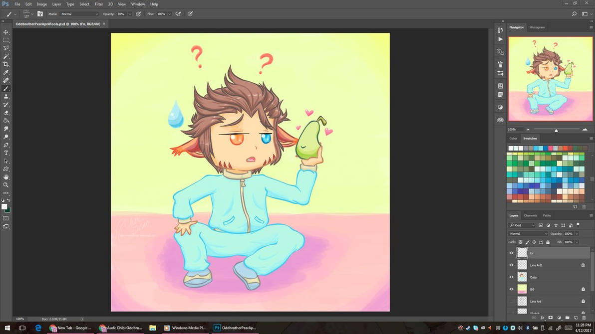Hide the Color layer
Image resolution: width=595 pixels, height=334 pixels.
512,277
